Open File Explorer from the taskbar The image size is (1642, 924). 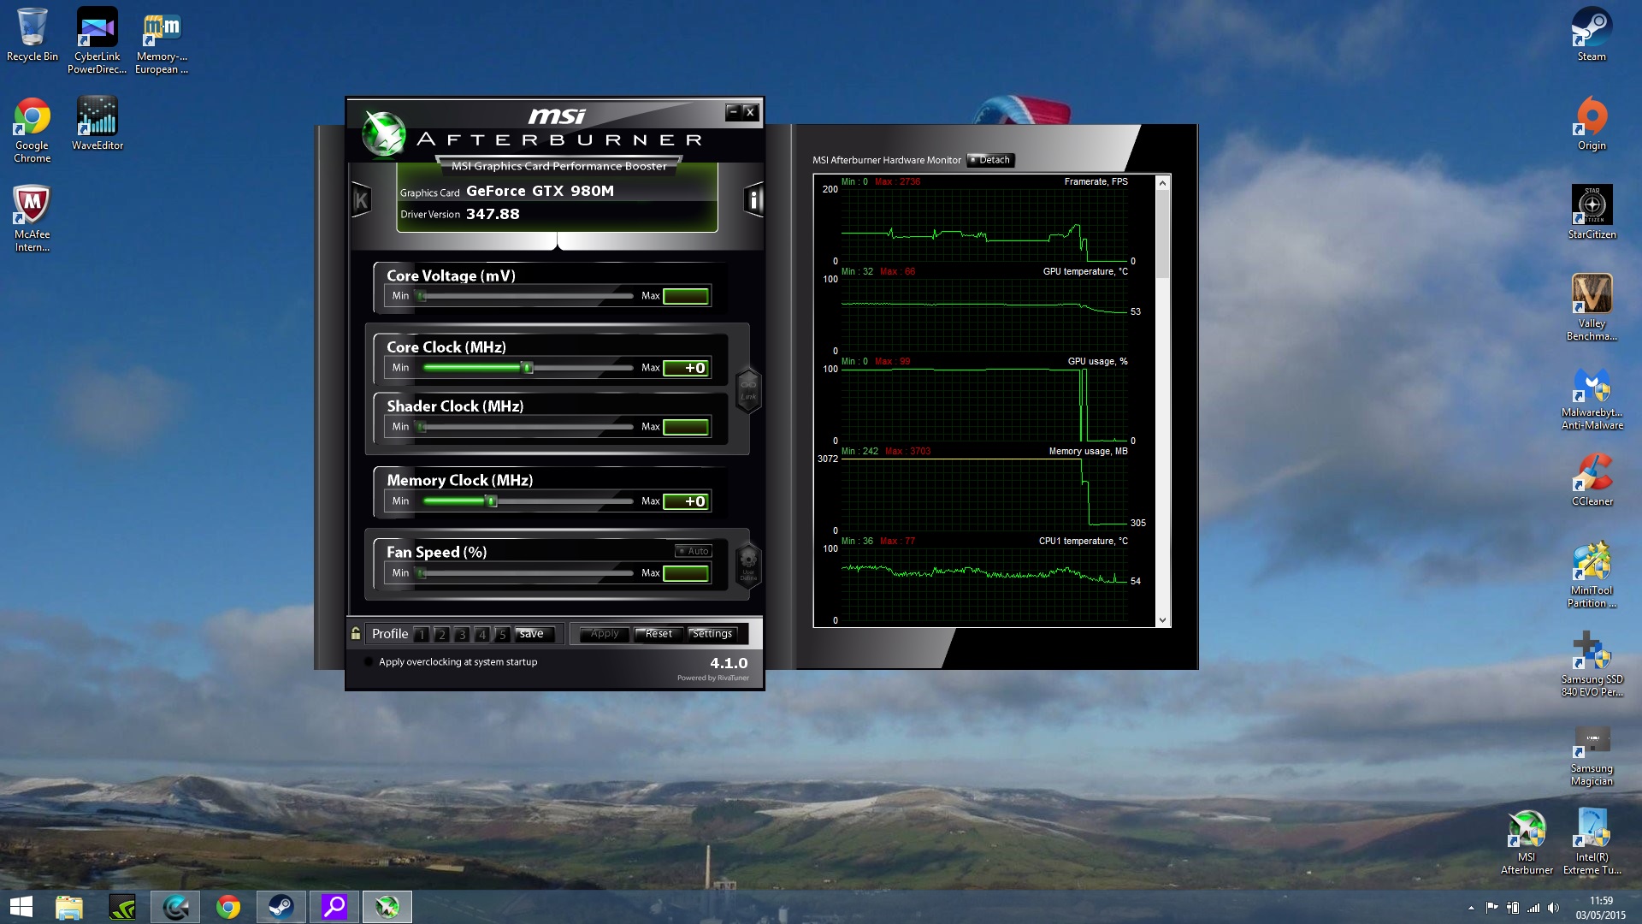tap(69, 907)
